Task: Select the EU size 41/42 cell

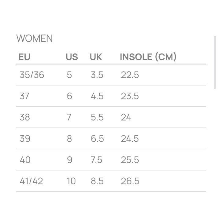Action: [31, 181]
